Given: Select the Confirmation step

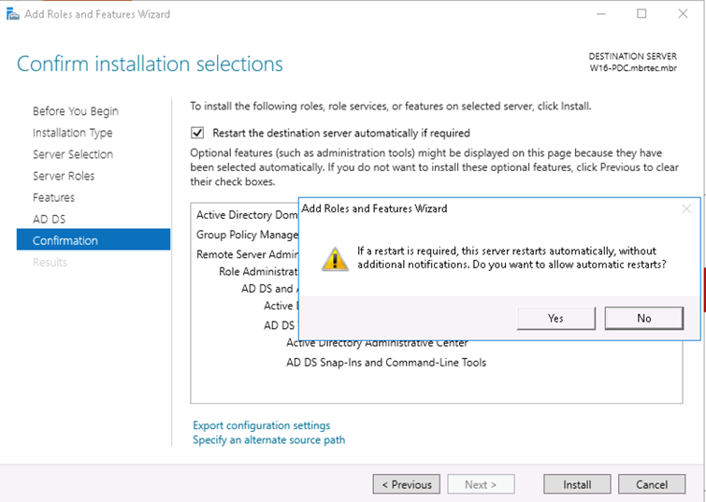Looking at the screenshot, I should 94,239.
